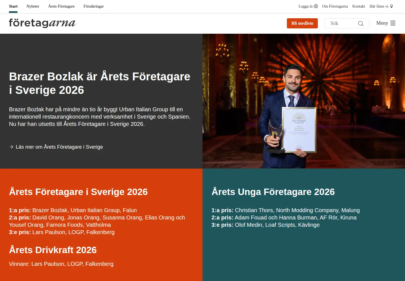Click text Olof Medin, Loaf Scripts, Kävlinge
Image resolution: width=405 pixels, height=281 pixels.
(277, 225)
